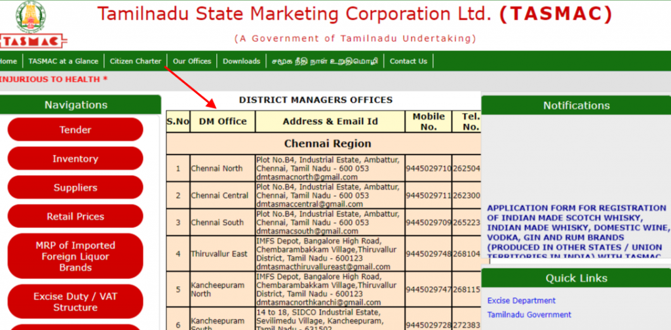Viewport: 671px width, 330px height.
Task: Select Our Offices in menu bar
Action: point(192,61)
